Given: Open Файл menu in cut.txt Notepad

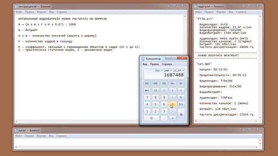Looking at the screenshot, I should pos(19,136).
